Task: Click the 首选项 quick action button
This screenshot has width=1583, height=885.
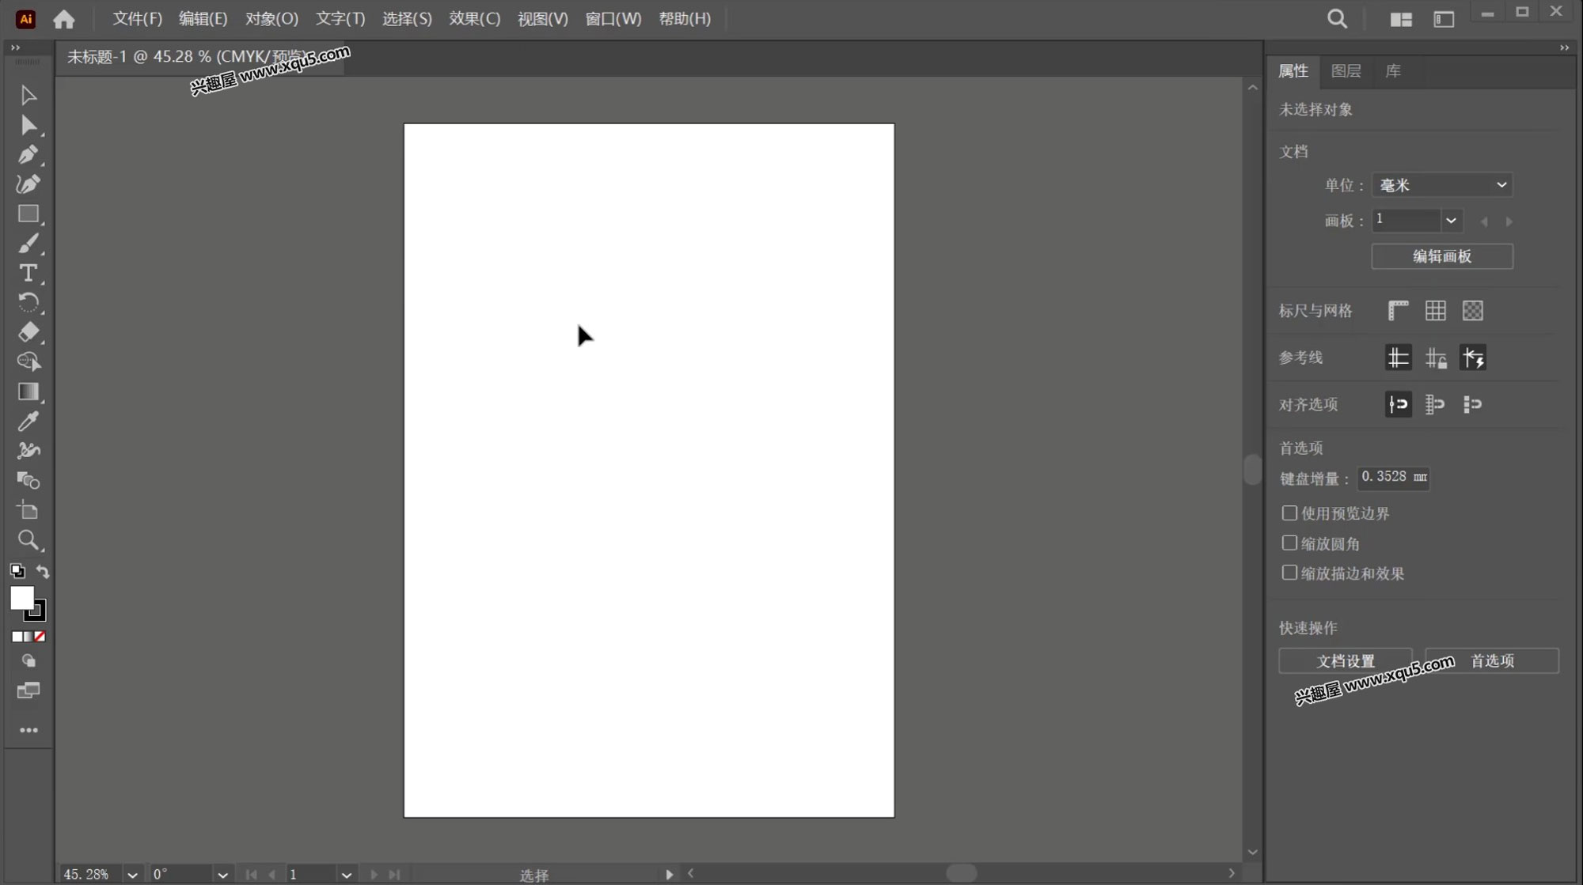Action: tap(1492, 660)
